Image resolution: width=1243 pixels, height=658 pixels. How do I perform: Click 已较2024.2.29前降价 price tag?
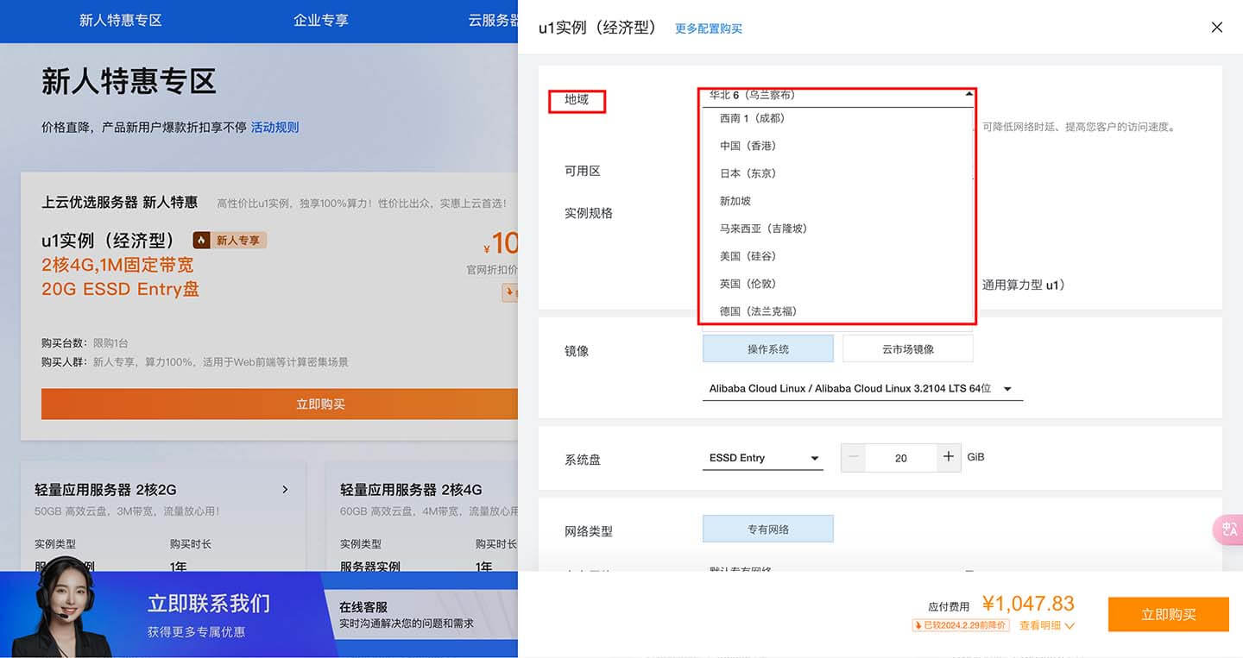pyautogui.click(x=960, y=625)
